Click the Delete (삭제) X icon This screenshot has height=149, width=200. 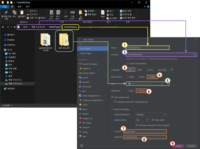[66, 12]
